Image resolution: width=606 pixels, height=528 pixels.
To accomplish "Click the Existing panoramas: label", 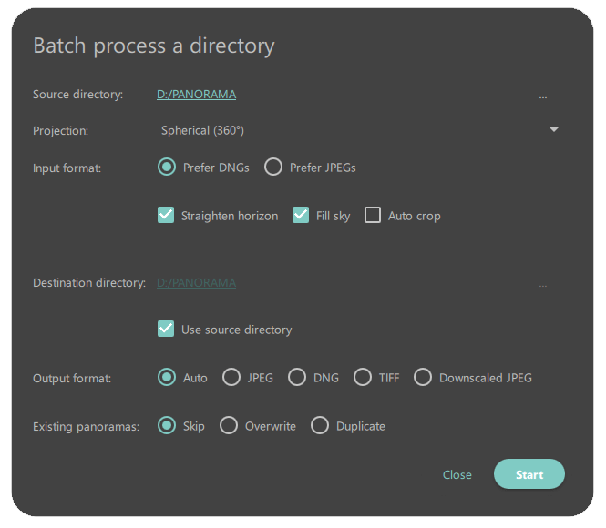I will tap(87, 426).
